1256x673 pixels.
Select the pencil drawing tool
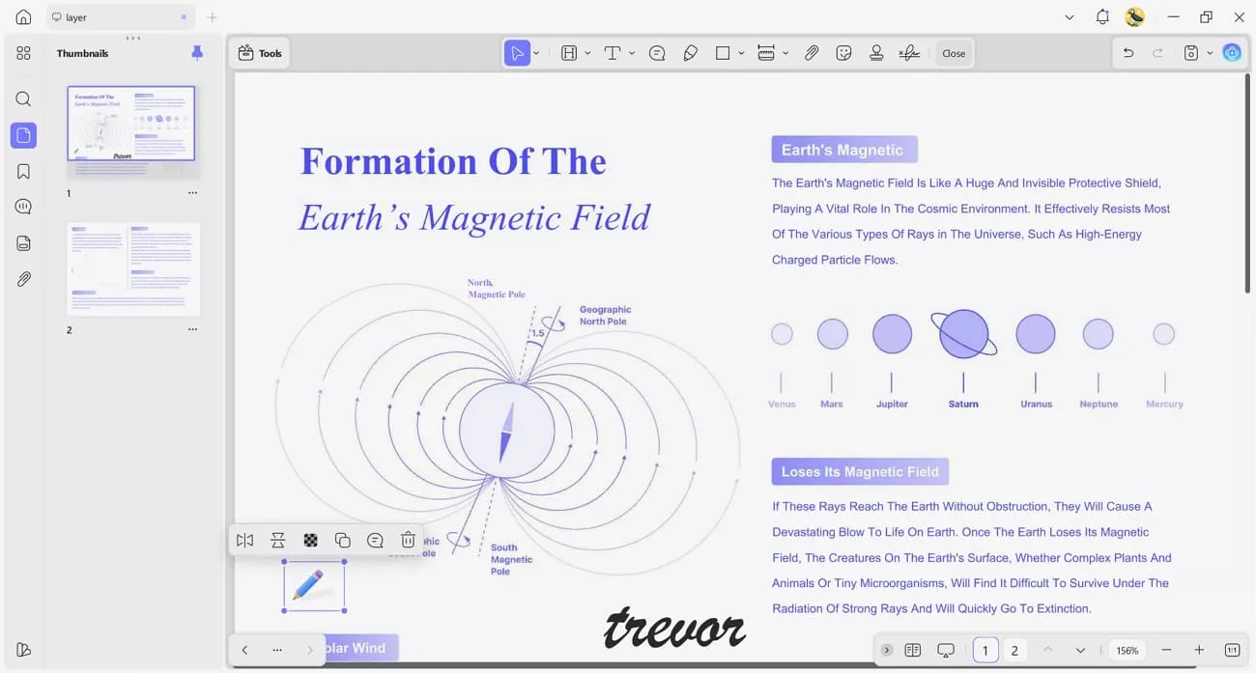(x=690, y=53)
